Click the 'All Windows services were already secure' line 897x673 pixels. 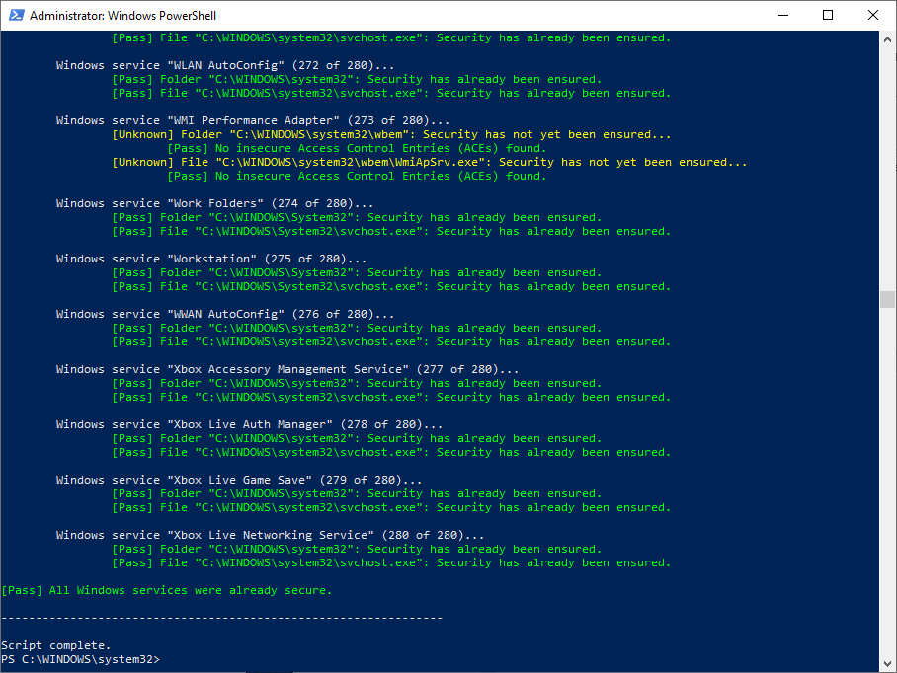point(168,589)
